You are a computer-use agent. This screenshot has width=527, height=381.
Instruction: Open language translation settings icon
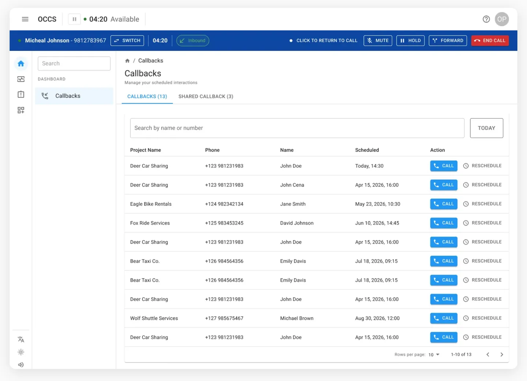coord(21,339)
